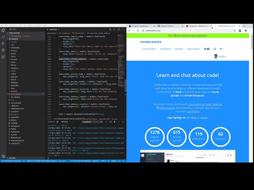The width and height of the screenshot is (254, 190).
Task: Open the CodeBuddies messages envelope icon
Action: (x=215, y=49)
